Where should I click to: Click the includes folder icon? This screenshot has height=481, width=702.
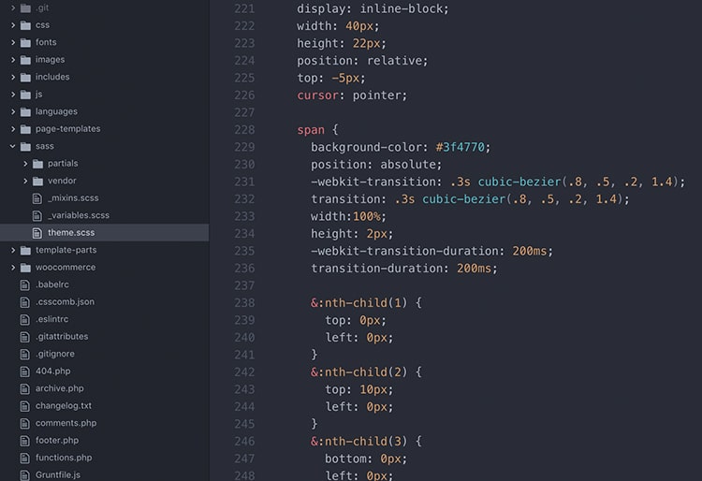25,77
